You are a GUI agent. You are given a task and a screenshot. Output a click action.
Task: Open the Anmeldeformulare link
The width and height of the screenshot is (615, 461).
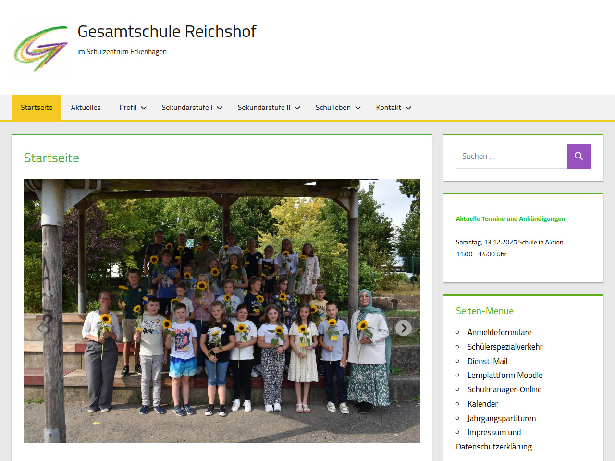pyautogui.click(x=499, y=332)
